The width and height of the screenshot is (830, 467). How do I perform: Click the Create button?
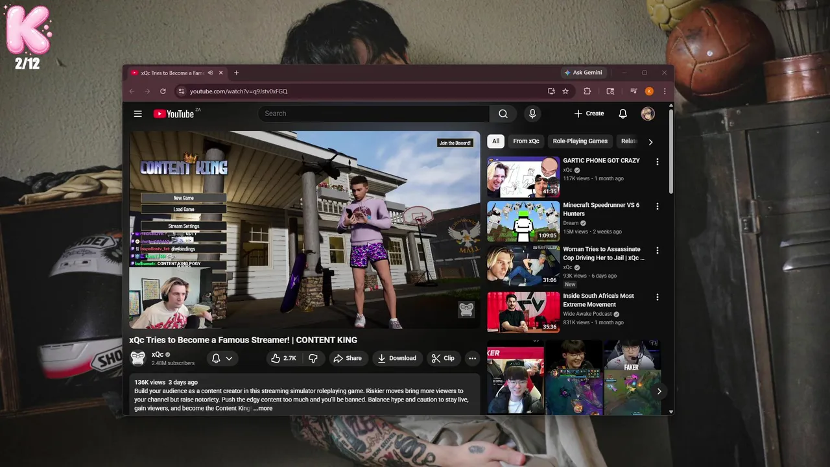589,114
